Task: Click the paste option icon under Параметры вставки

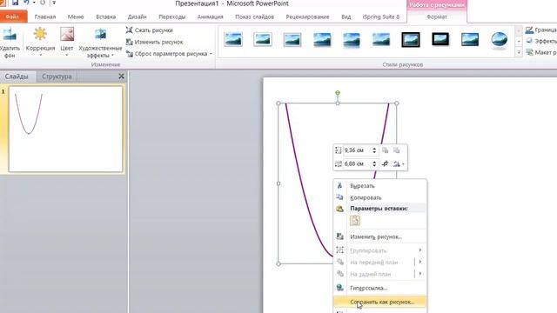Action: pyautogui.click(x=355, y=221)
